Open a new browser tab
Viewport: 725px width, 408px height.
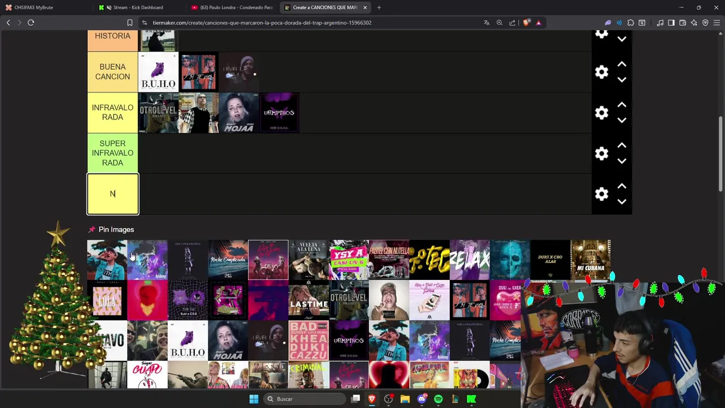pyautogui.click(x=379, y=7)
